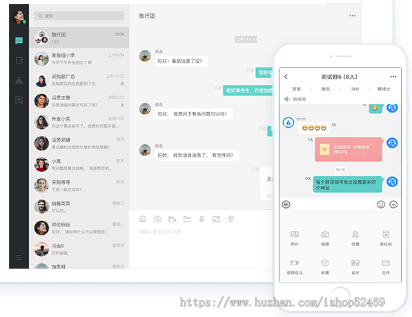Image resolution: width=412 pixels, height=317 pixels.
Task: Open the chat messages icon in dark sidebar
Action: tap(19, 41)
